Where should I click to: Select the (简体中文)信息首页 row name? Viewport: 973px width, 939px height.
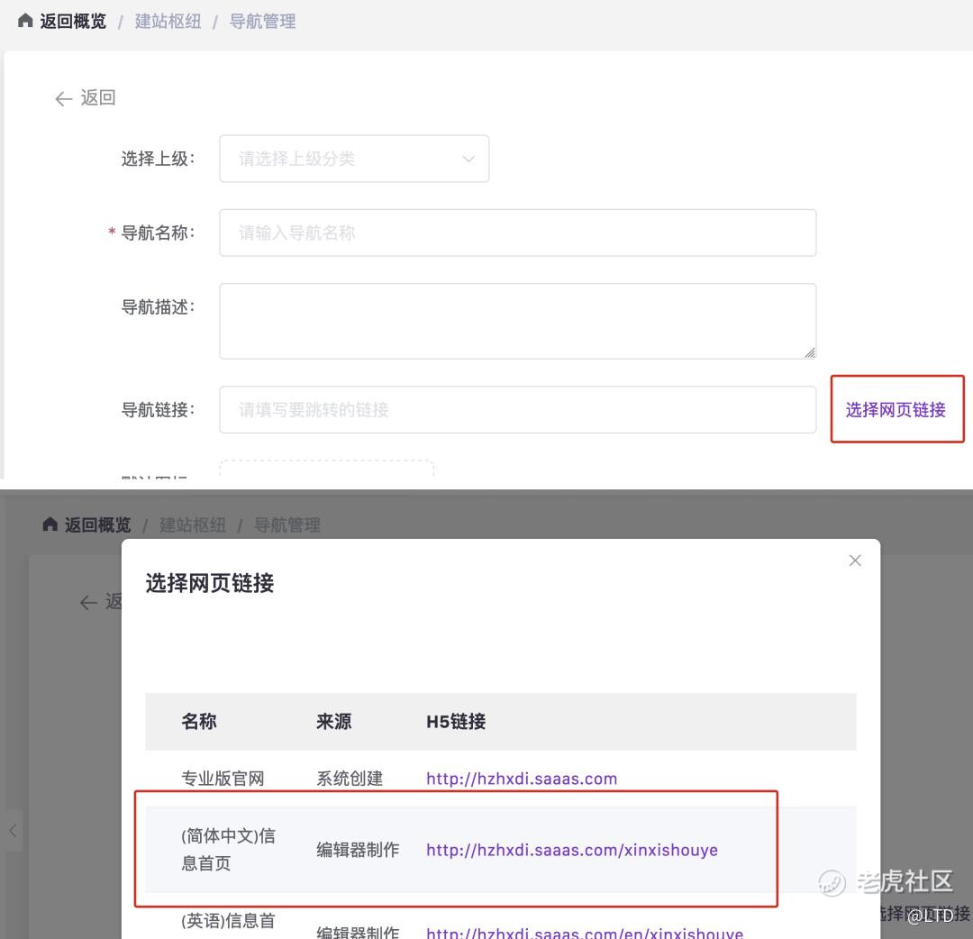pyautogui.click(x=228, y=849)
